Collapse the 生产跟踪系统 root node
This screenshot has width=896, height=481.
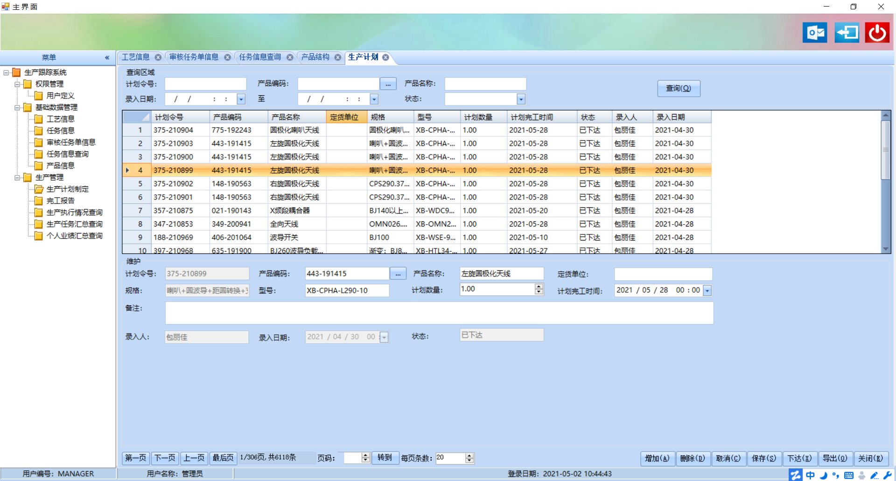pyautogui.click(x=6, y=72)
